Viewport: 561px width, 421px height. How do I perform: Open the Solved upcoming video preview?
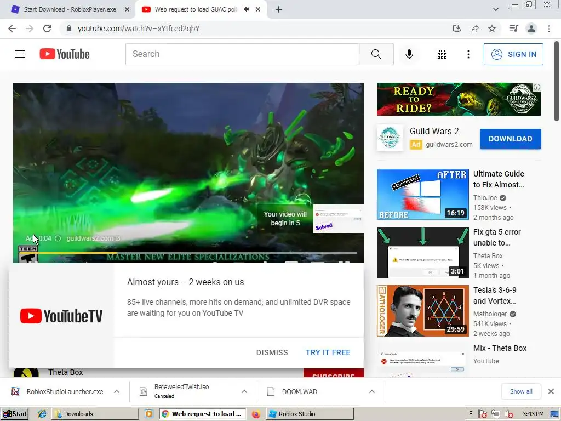point(339,219)
